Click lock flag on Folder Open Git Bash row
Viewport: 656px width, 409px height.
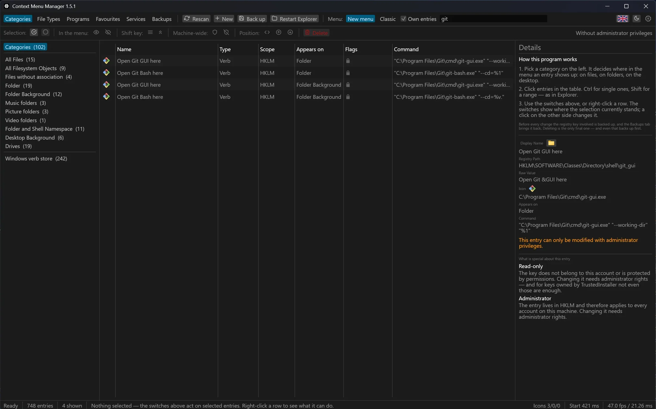pyautogui.click(x=348, y=73)
